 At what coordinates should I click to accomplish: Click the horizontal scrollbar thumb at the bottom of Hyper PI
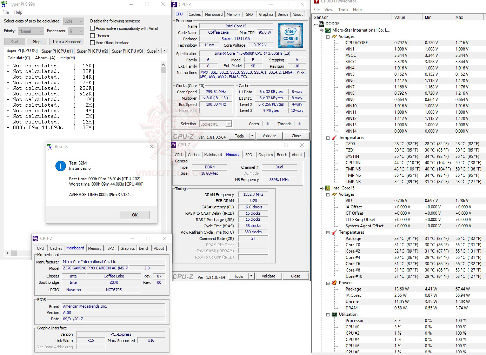click(14, 253)
